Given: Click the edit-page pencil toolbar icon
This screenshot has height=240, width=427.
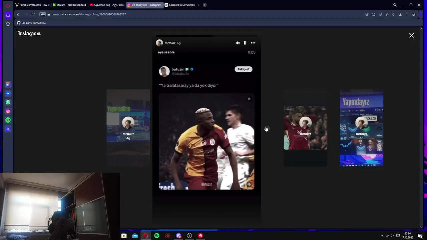Looking at the screenshot, I should [367, 14].
